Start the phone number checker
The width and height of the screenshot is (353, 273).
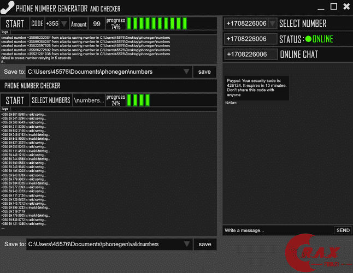pyautogui.click(x=15, y=100)
